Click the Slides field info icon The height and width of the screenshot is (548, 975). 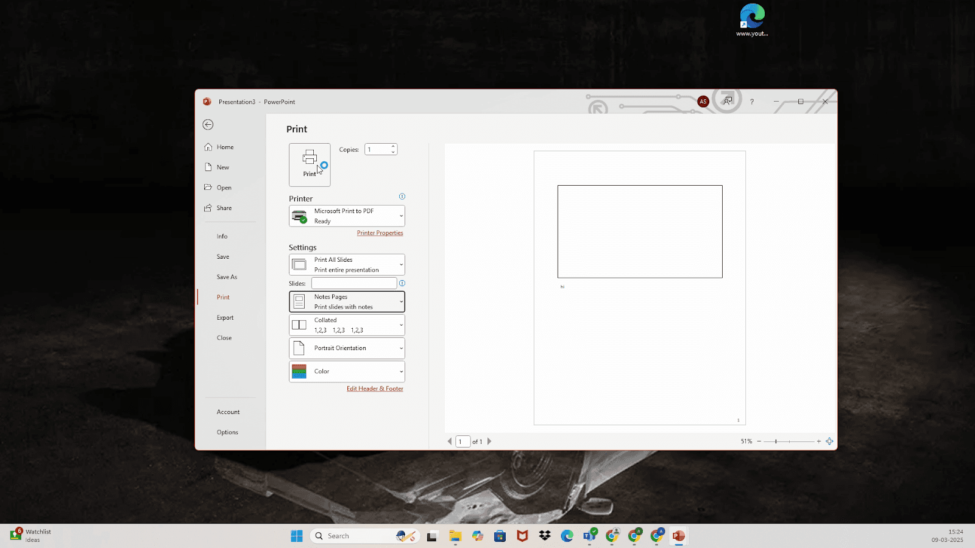pos(402,283)
